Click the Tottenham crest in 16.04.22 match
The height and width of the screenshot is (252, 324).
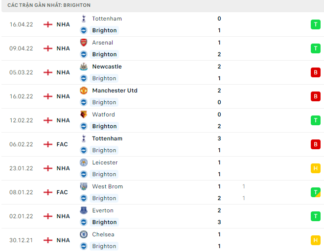pyautogui.click(x=84, y=19)
